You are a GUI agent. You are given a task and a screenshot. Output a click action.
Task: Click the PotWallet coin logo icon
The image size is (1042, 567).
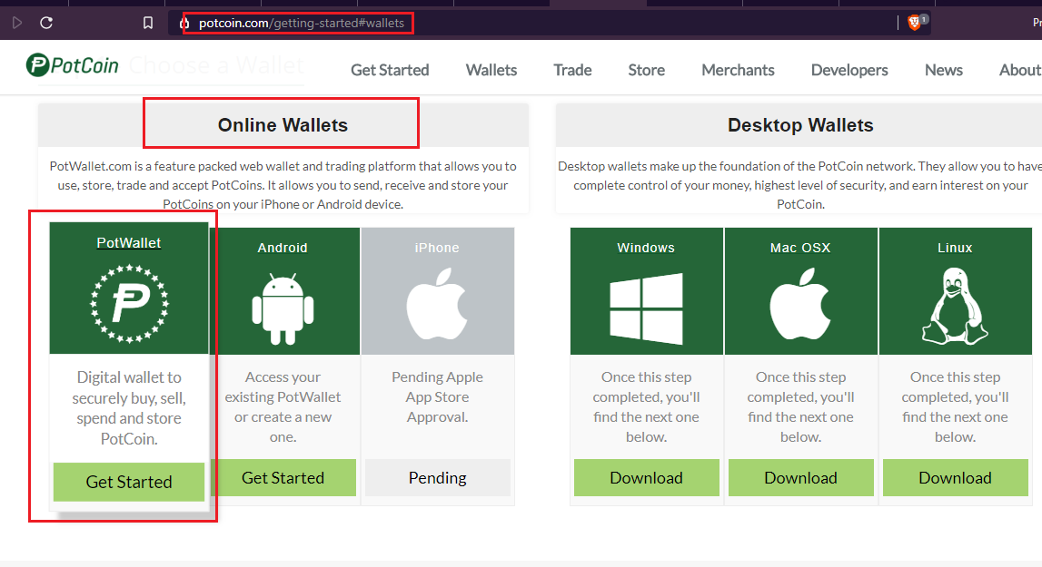click(129, 303)
